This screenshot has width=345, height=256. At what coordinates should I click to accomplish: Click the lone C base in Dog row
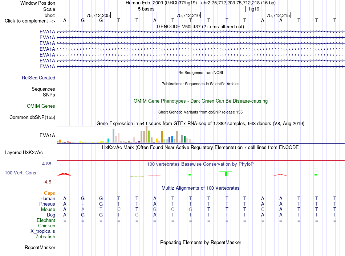137,215
